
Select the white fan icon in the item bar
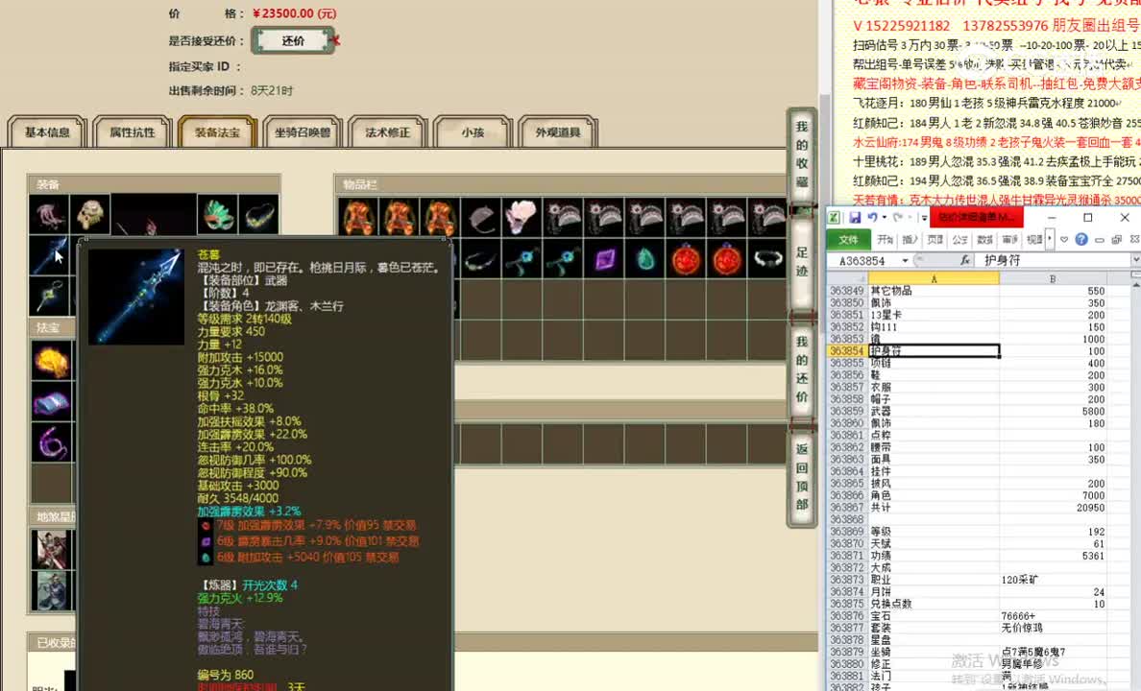(522, 216)
